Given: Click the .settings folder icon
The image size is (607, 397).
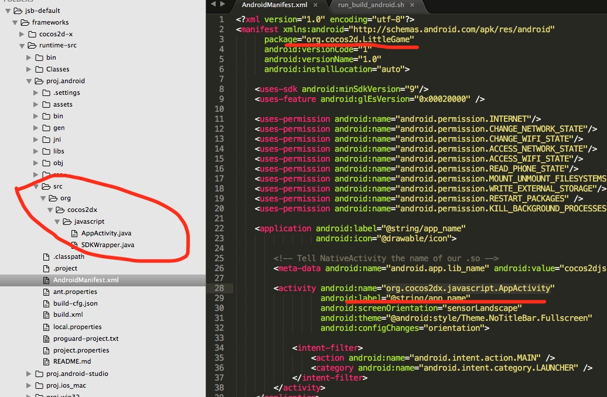Looking at the screenshot, I should tap(46, 93).
